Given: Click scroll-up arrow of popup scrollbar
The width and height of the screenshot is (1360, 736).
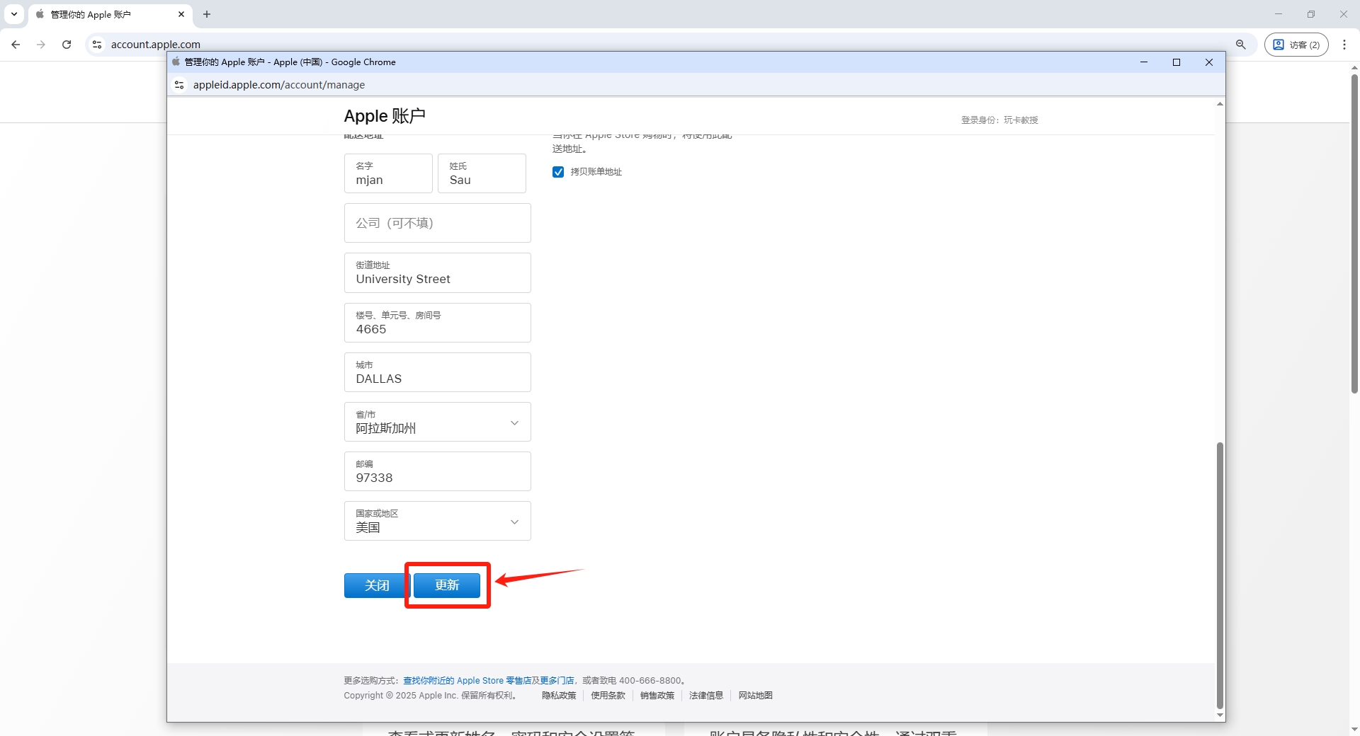Looking at the screenshot, I should pos(1220,104).
